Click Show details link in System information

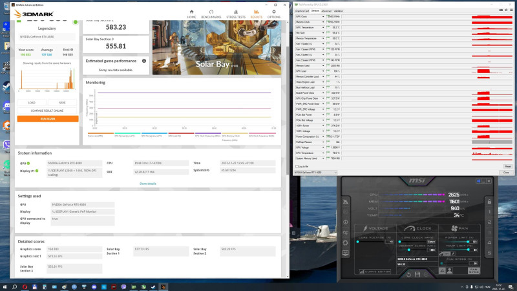click(x=148, y=184)
